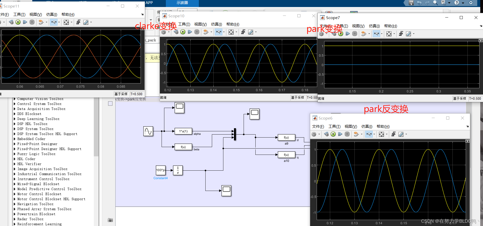483x226 pixels.
Task: Undo using top toolbar arrow
Action: click(x=419, y=3)
